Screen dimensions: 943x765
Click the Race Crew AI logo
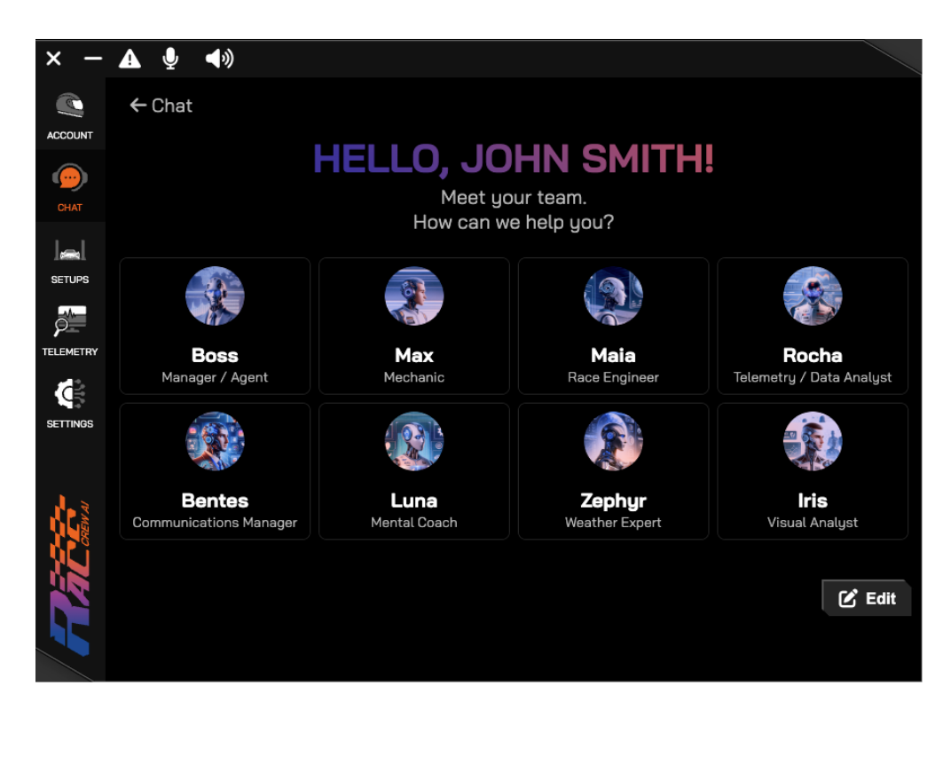click(x=71, y=575)
